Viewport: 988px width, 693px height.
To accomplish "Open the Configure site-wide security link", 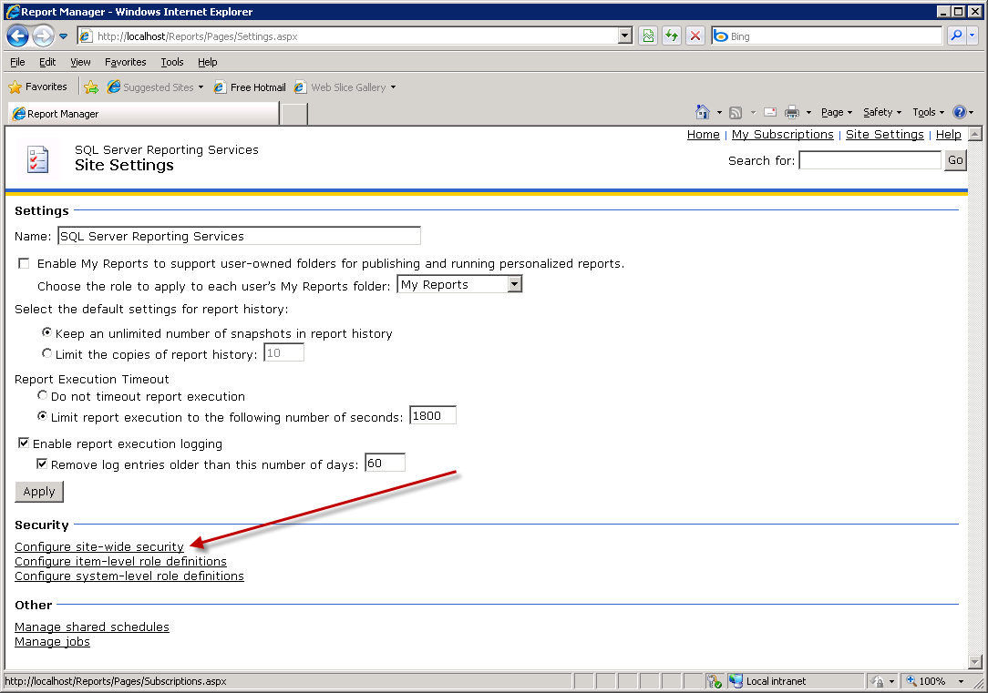I will 98,546.
